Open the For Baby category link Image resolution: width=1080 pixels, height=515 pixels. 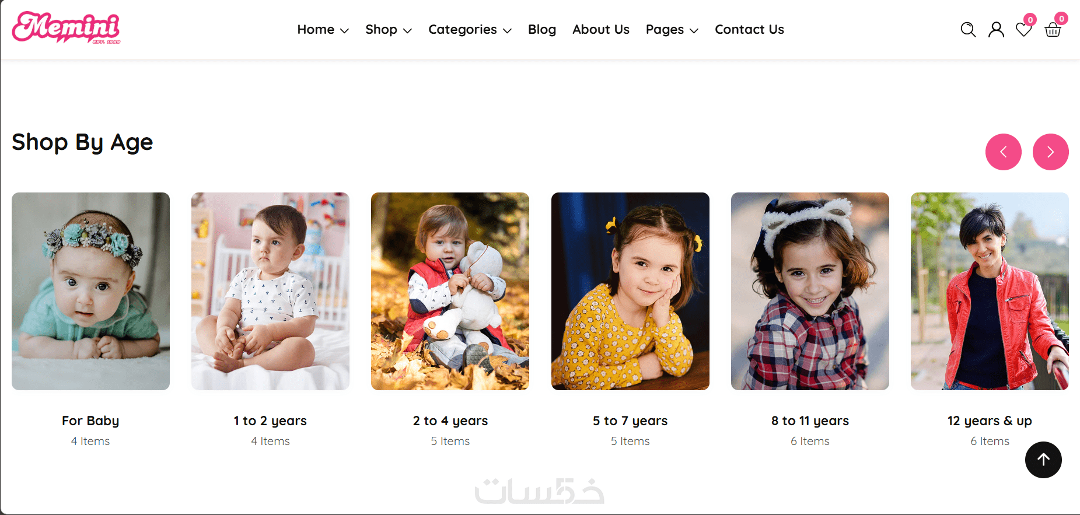90,421
